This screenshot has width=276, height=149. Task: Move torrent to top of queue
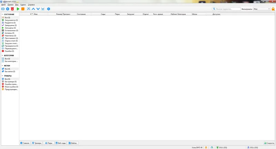29,9
